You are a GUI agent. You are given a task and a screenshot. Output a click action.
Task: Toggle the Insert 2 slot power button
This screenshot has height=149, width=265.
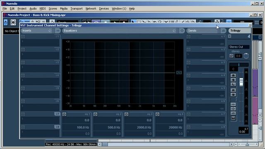click(23, 50)
